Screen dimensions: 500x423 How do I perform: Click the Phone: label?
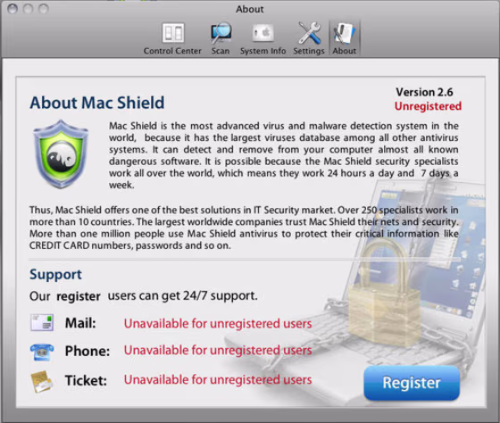[87, 352]
